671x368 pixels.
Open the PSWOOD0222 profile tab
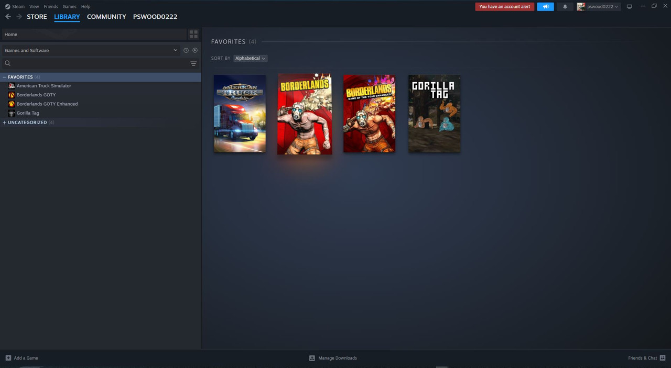(155, 17)
